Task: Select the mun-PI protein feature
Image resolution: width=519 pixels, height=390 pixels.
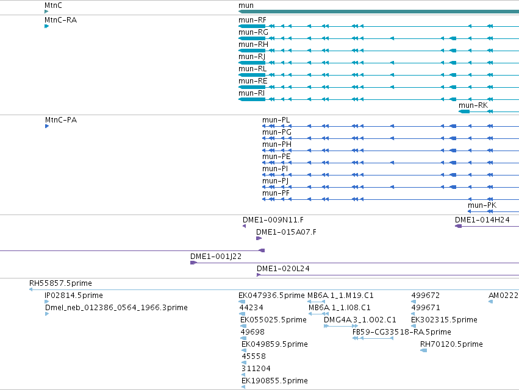Action: click(390, 175)
